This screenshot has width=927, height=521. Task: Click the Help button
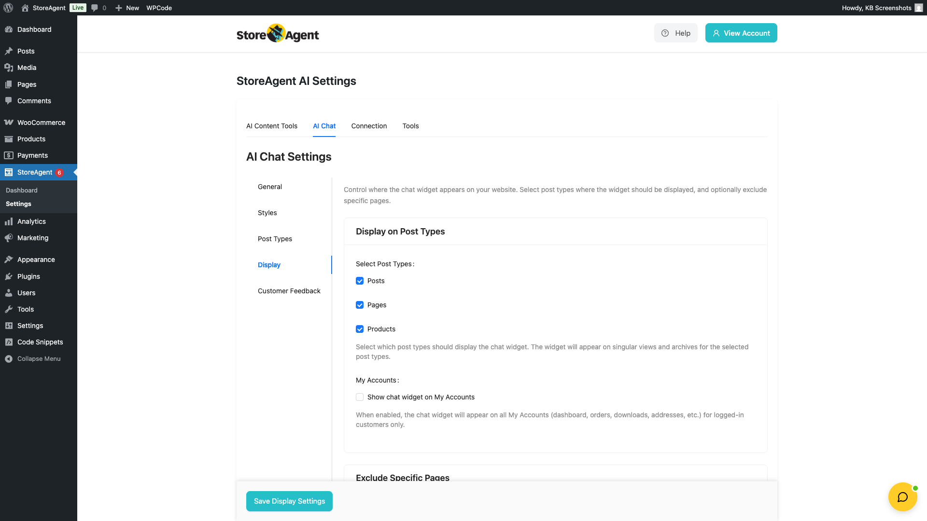tap(675, 33)
